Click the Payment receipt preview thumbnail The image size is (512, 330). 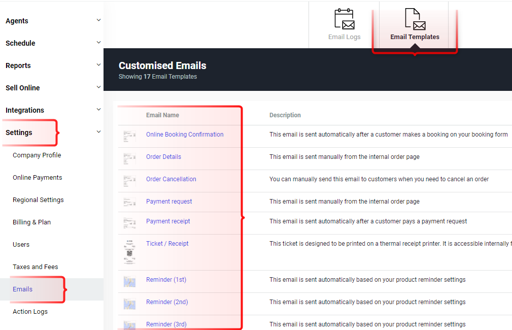(x=129, y=223)
